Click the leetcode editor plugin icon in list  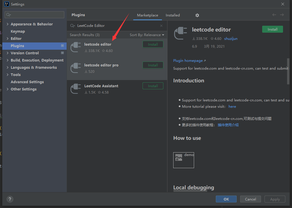click(x=76, y=47)
